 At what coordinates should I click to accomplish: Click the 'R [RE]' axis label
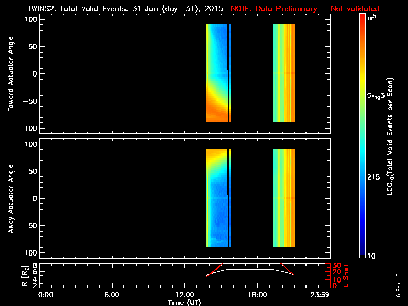[x=24, y=275]
